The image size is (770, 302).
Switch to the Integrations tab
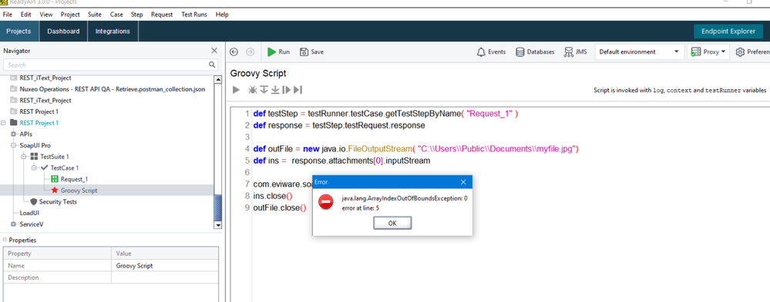tap(113, 32)
